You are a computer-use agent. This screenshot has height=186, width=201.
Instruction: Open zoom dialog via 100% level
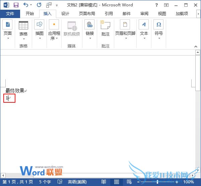point(188,182)
